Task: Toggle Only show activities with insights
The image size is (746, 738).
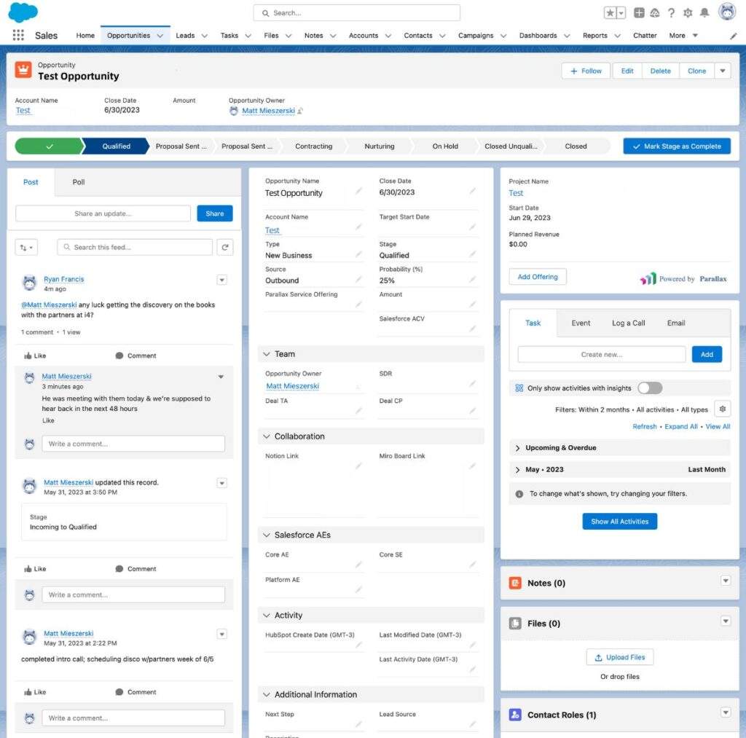Action: coord(649,388)
